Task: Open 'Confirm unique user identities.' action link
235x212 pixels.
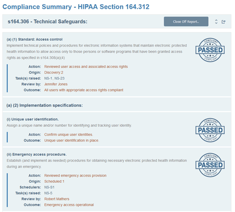Action: 68,135
